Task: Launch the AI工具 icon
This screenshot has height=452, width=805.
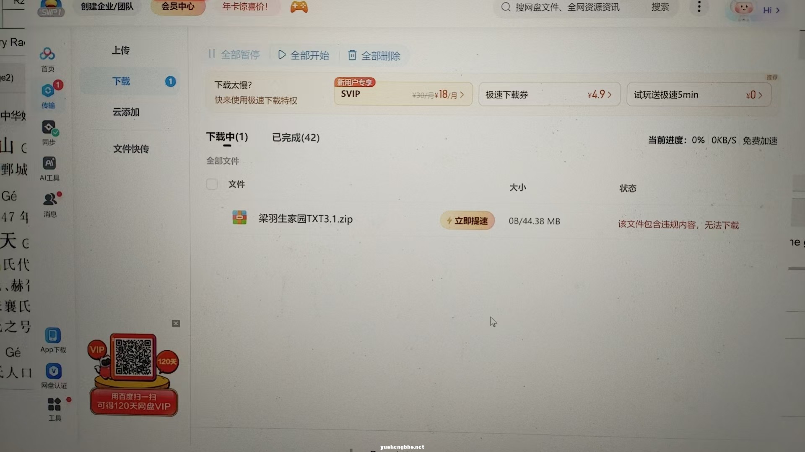Action: (49, 163)
